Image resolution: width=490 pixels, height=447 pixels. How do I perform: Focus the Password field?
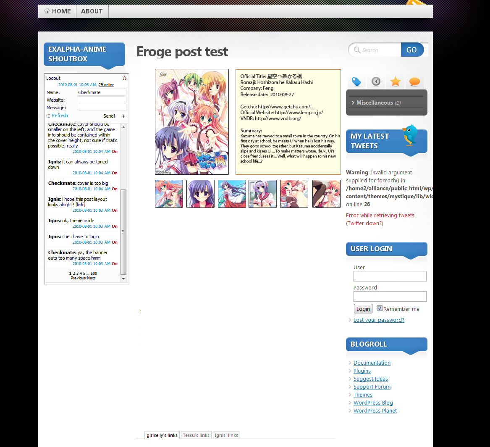pyautogui.click(x=390, y=296)
